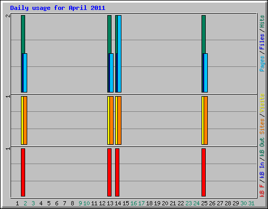This screenshot has height=209, width=268.
Task: Click day label "20" on the bottom axis
Action: coord(165,203)
